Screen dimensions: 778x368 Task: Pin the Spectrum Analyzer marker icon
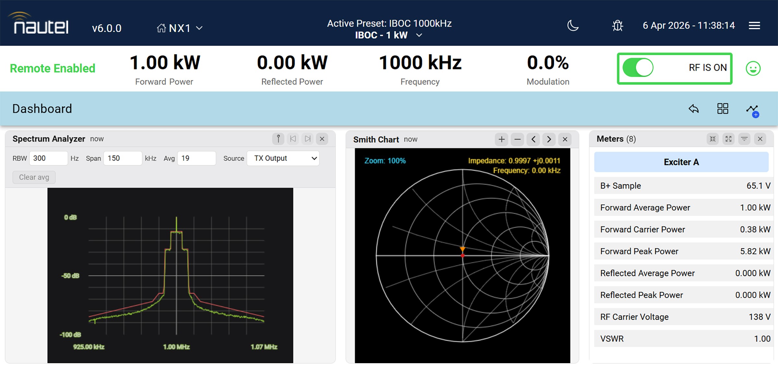[278, 139]
